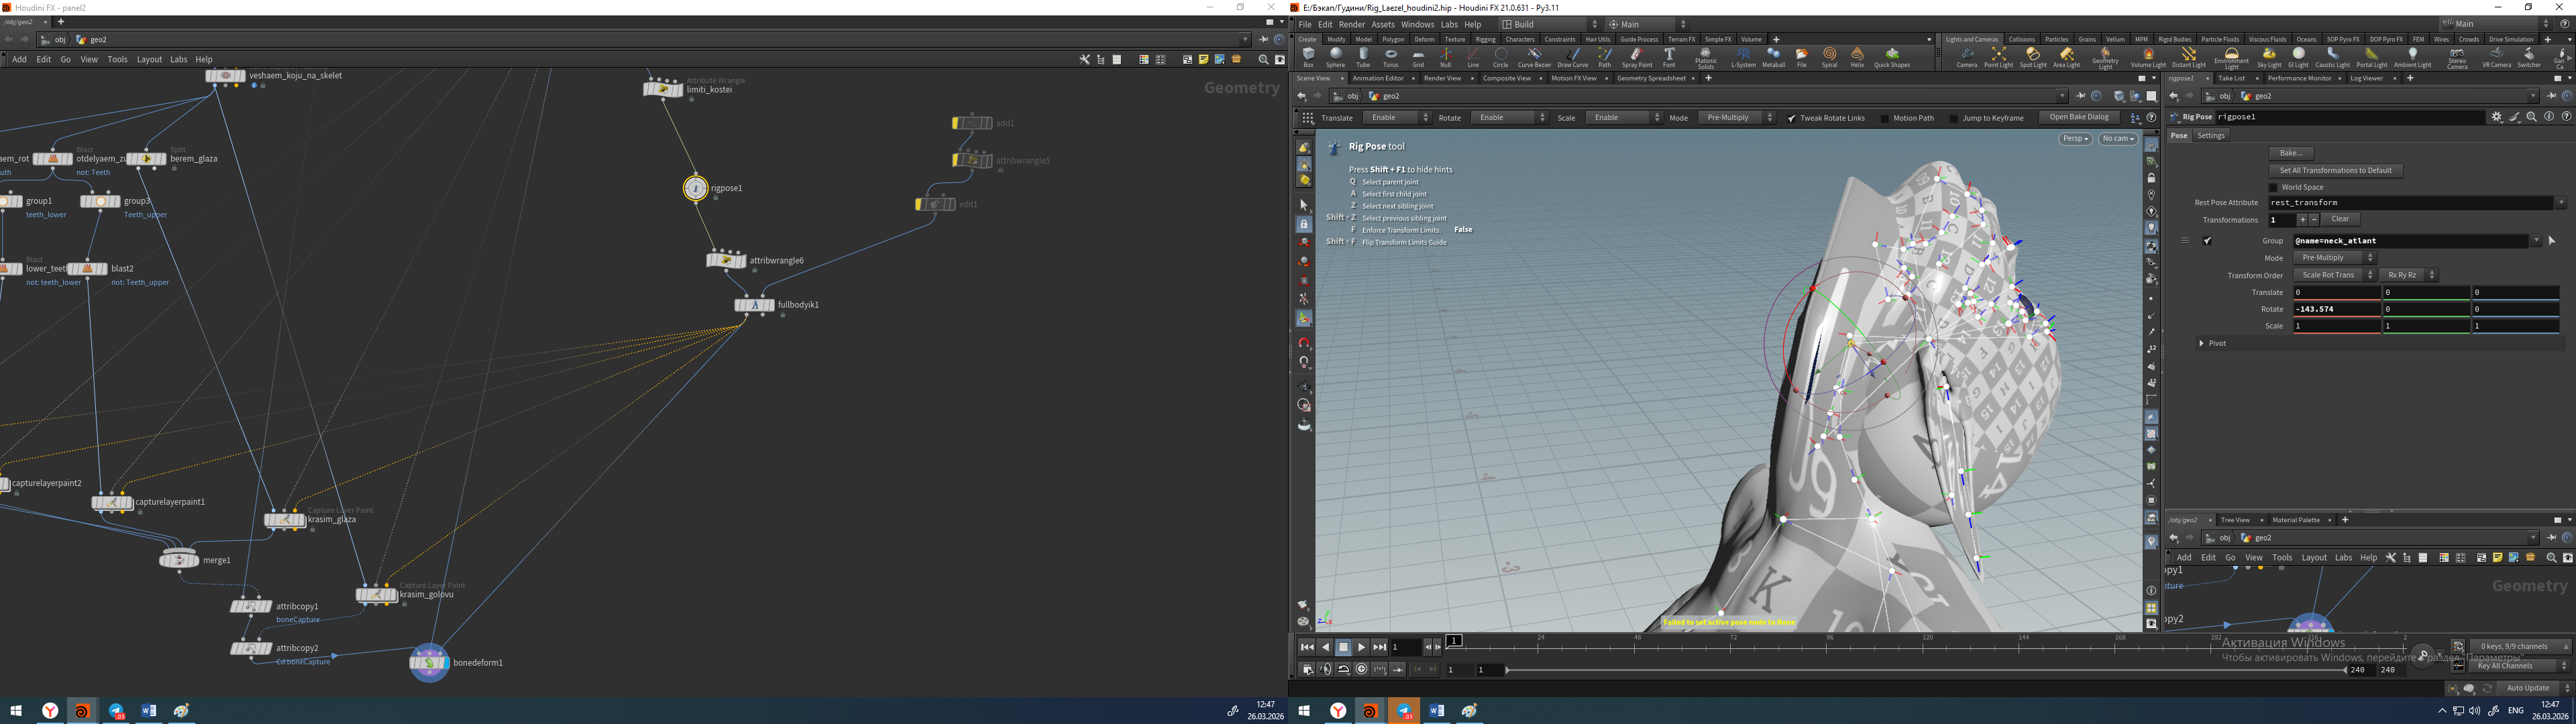Toggle the neck_atlant transformation enable checkbox

(x=2208, y=241)
